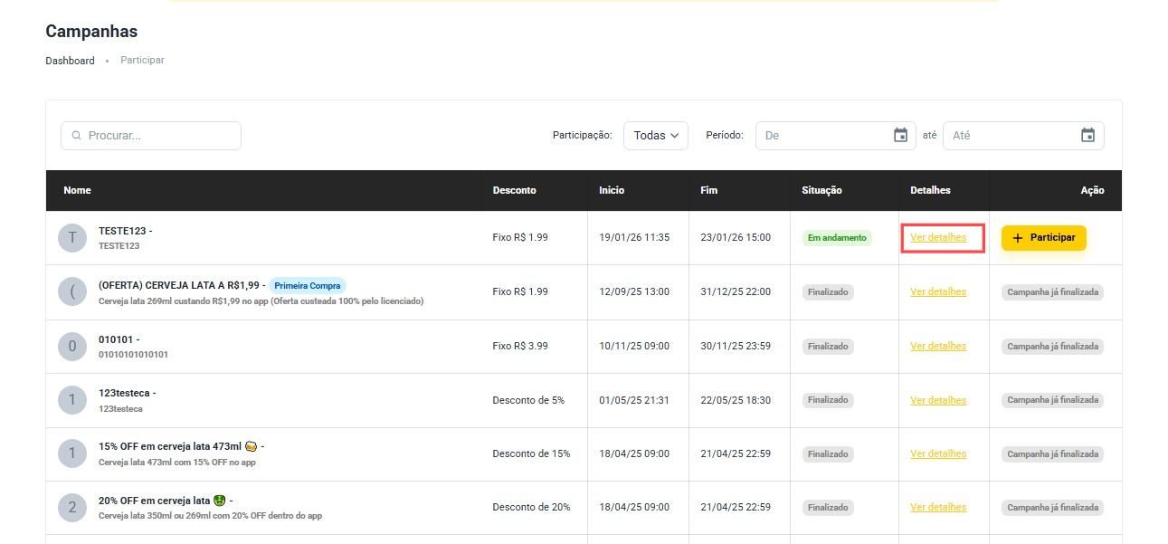Image resolution: width=1168 pixels, height=544 pixels.
Task: Click end date 31/12/25 22:00
Action: pyautogui.click(x=736, y=291)
